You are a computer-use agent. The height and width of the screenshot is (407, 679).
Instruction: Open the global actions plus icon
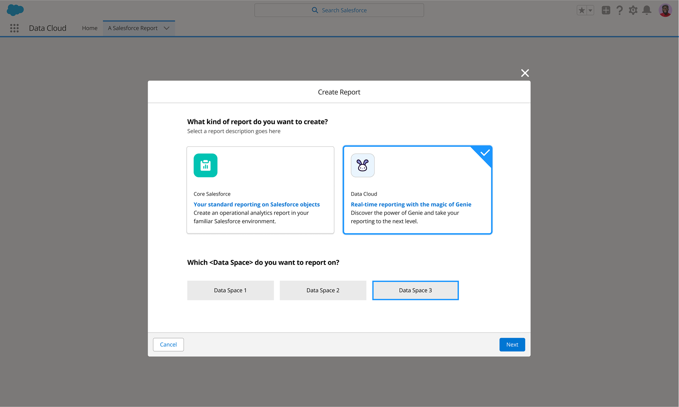pos(606,10)
